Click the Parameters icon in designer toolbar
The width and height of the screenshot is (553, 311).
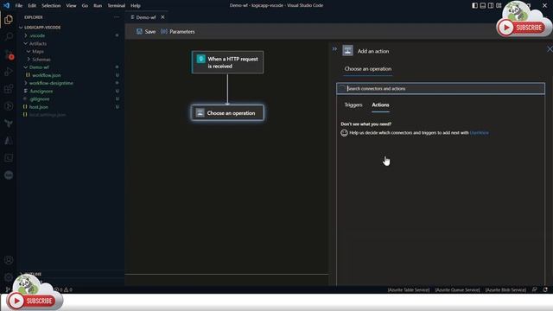tap(164, 31)
